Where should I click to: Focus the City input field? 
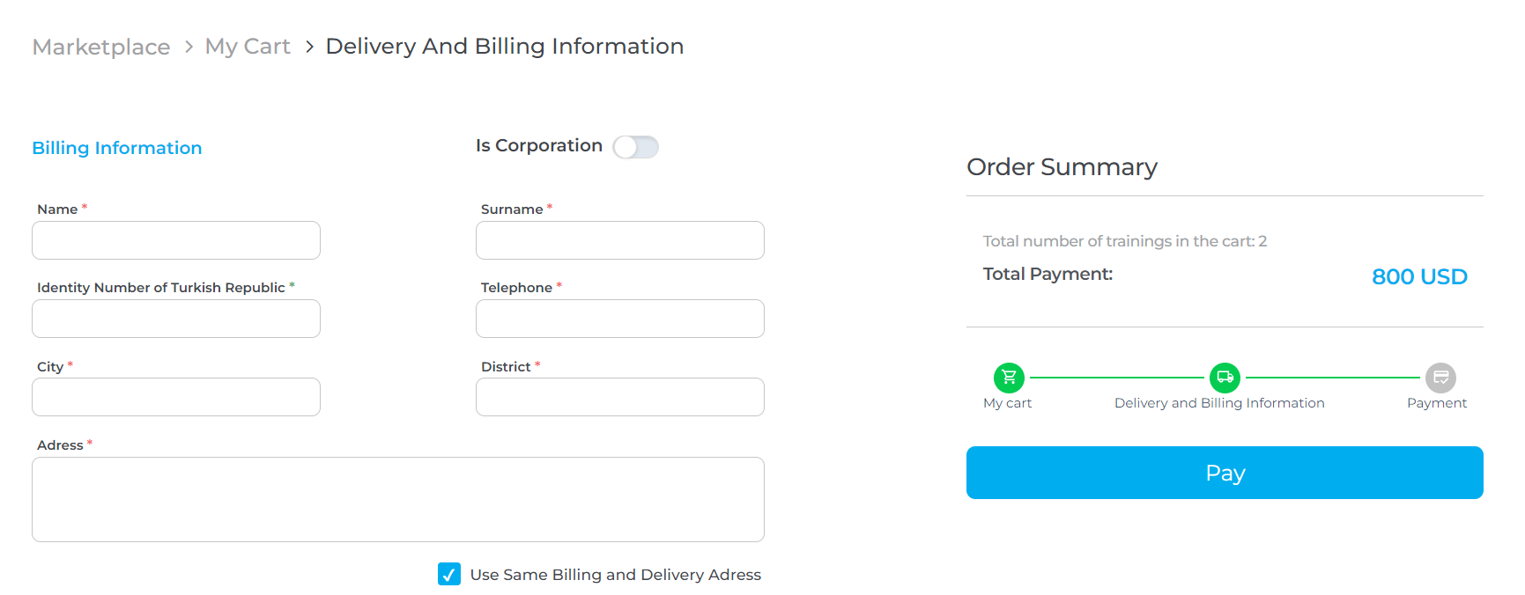point(176,397)
